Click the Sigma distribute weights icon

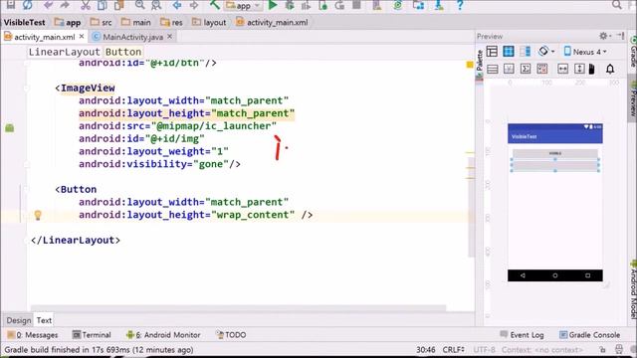click(x=526, y=69)
